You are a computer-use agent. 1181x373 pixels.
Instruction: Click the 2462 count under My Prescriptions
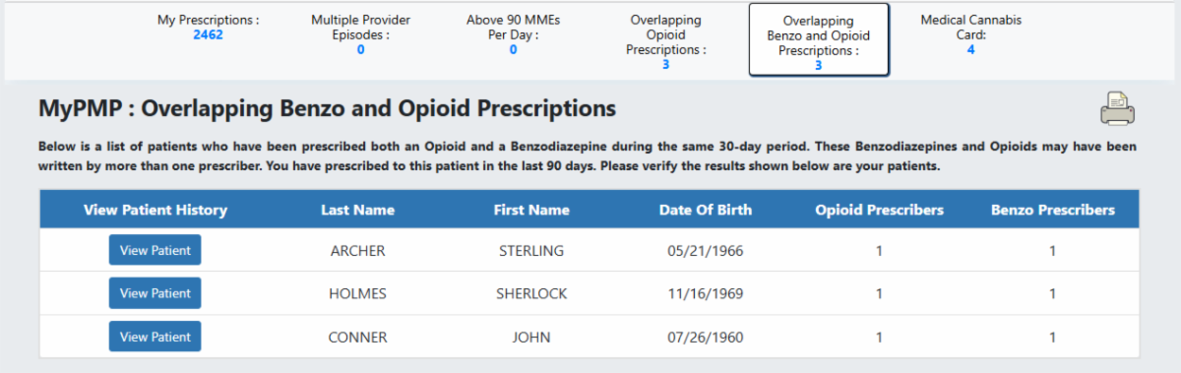tap(208, 34)
